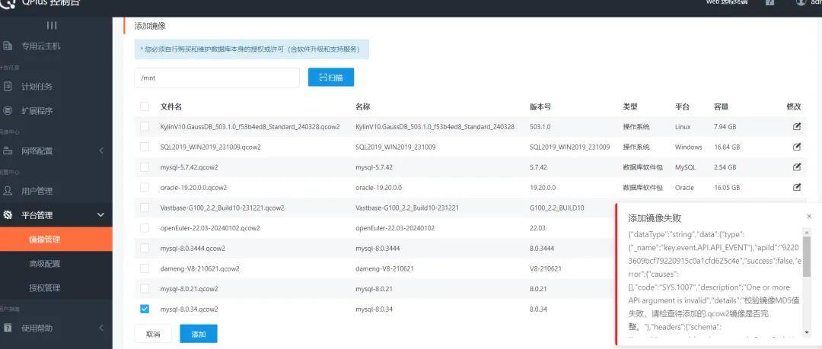822x349 pixels.
Task: Check the mysql-8.0.21.qcow2 checkbox
Action: pyautogui.click(x=145, y=289)
